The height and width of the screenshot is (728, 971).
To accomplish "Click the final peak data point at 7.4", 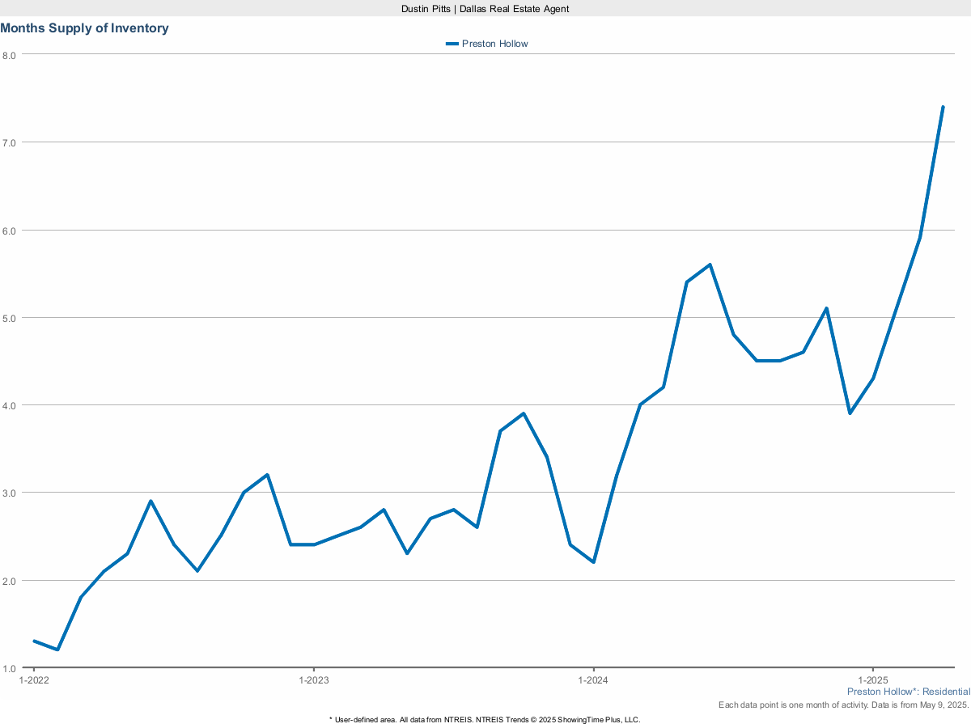I will [943, 107].
